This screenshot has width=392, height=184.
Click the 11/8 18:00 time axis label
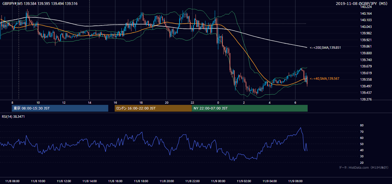coord(141,181)
